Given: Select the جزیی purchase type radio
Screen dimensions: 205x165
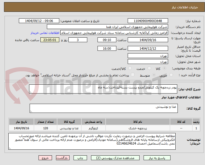Looking at the screenshot, I should 171,75.
